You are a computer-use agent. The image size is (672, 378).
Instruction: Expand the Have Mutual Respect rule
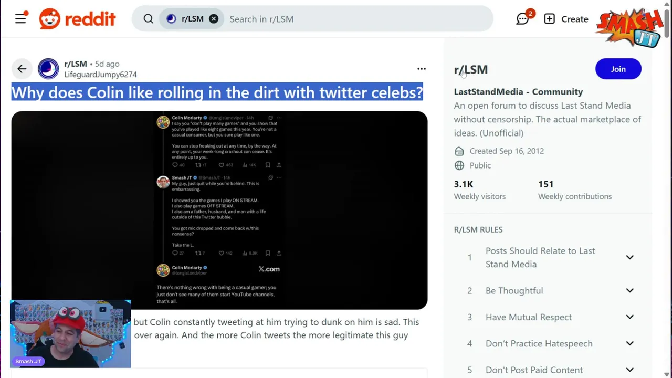click(629, 317)
